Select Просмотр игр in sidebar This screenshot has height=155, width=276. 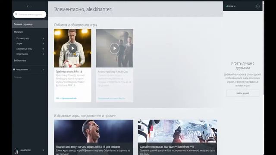[x=23, y=38]
